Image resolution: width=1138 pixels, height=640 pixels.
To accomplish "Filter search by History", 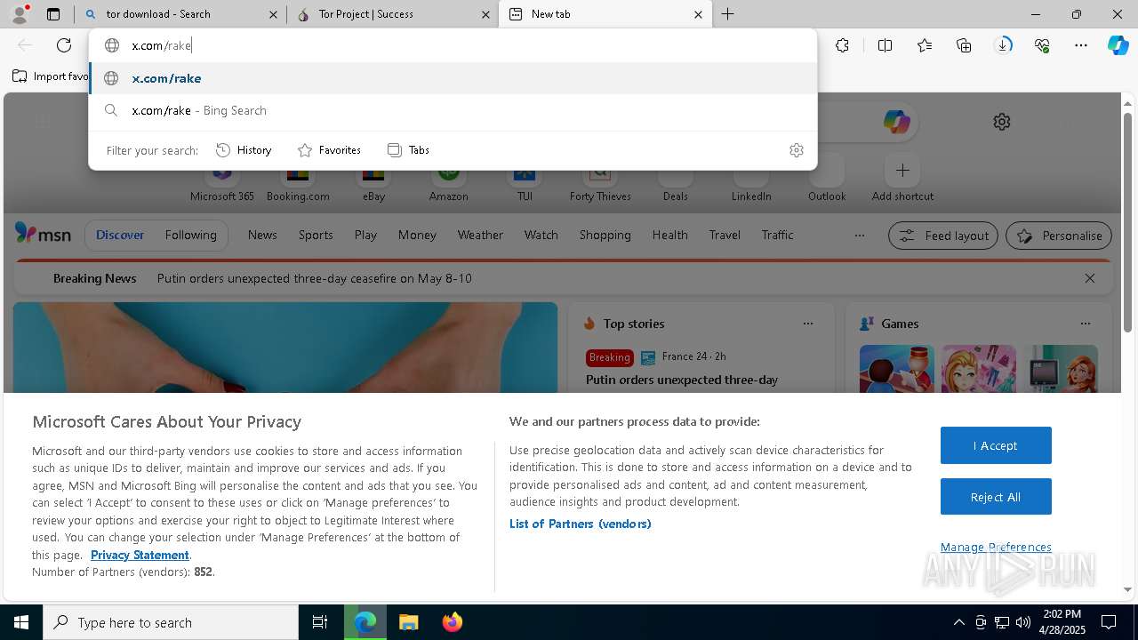I will 244,150.
